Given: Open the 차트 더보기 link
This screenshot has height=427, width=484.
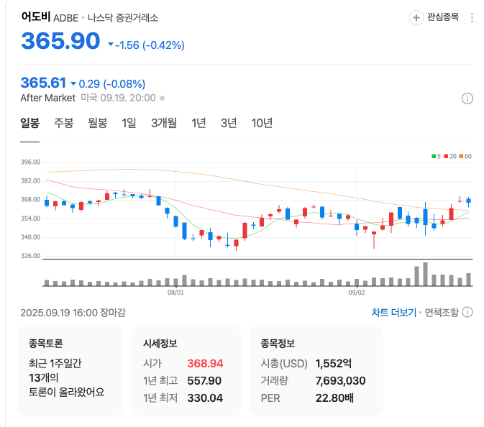Looking at the screenshot, I should click(394, 312).
